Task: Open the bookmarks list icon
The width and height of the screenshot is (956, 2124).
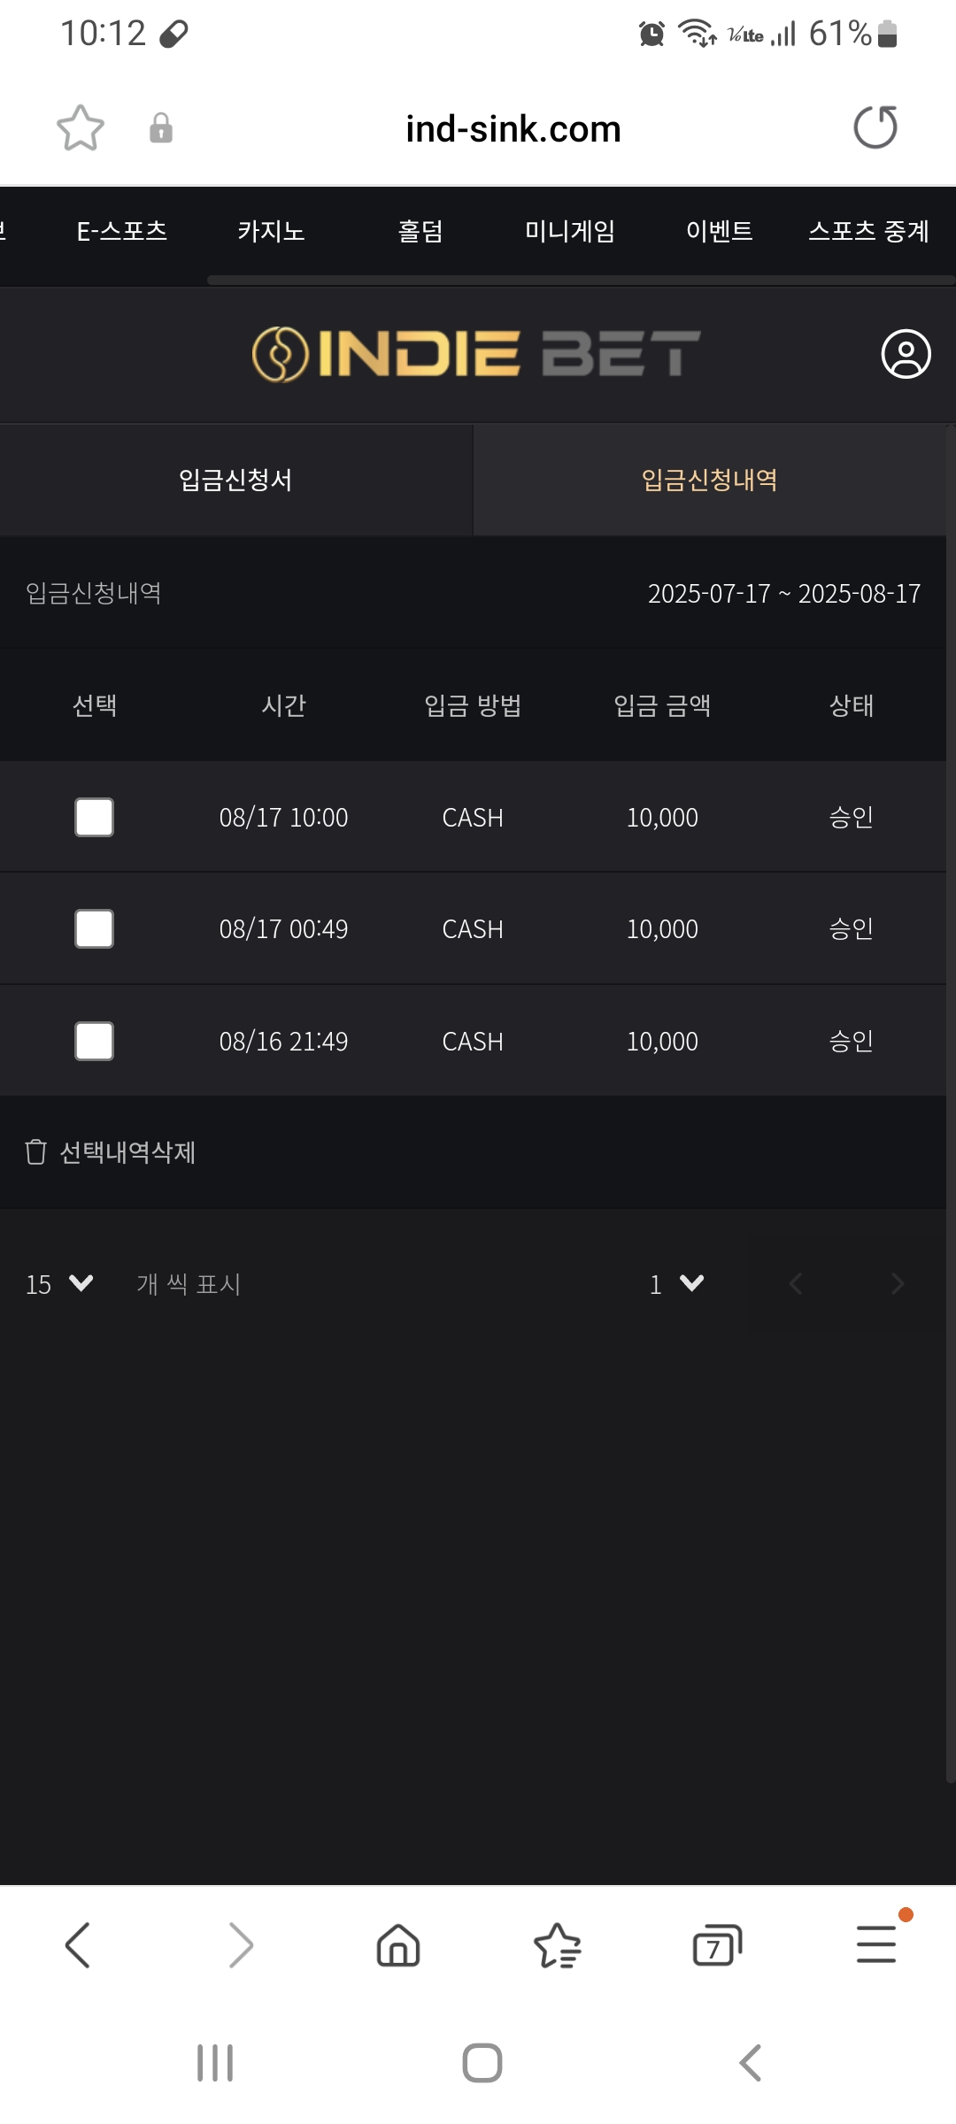Action: (x=558, y=1945)
